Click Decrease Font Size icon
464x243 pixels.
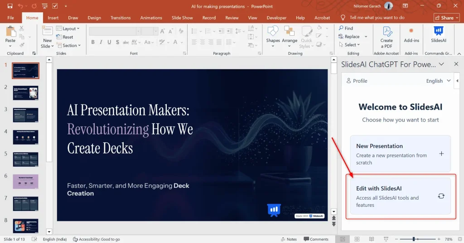171,31
